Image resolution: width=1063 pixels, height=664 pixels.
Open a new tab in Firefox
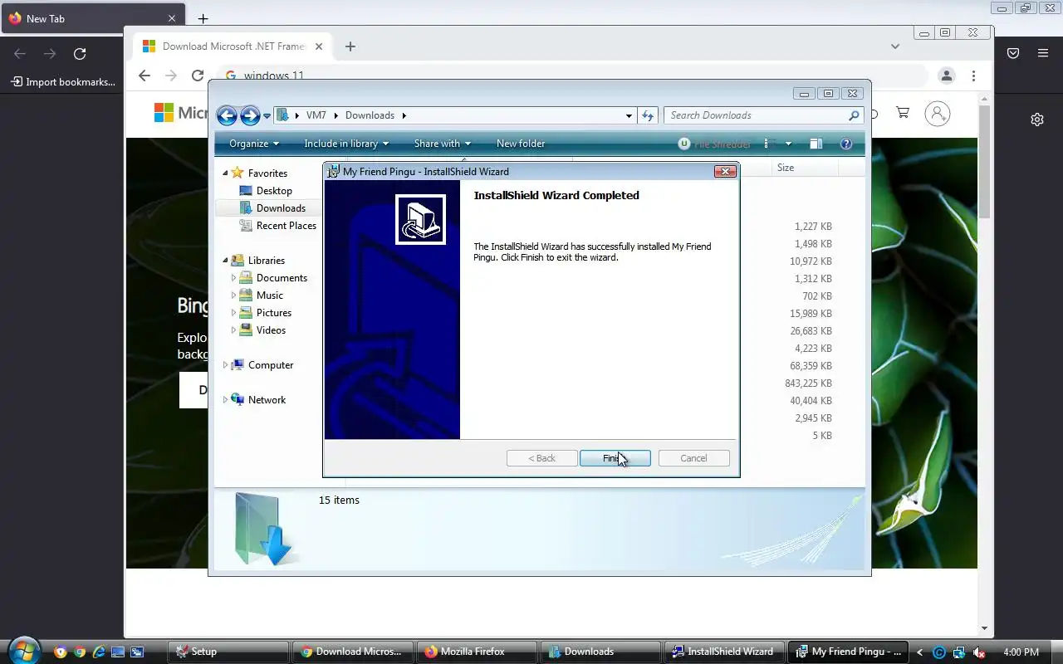coord(203,18)
